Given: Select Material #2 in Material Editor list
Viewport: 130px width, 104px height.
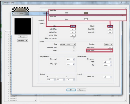Looking at the screenshot, I should coord(14,101).
